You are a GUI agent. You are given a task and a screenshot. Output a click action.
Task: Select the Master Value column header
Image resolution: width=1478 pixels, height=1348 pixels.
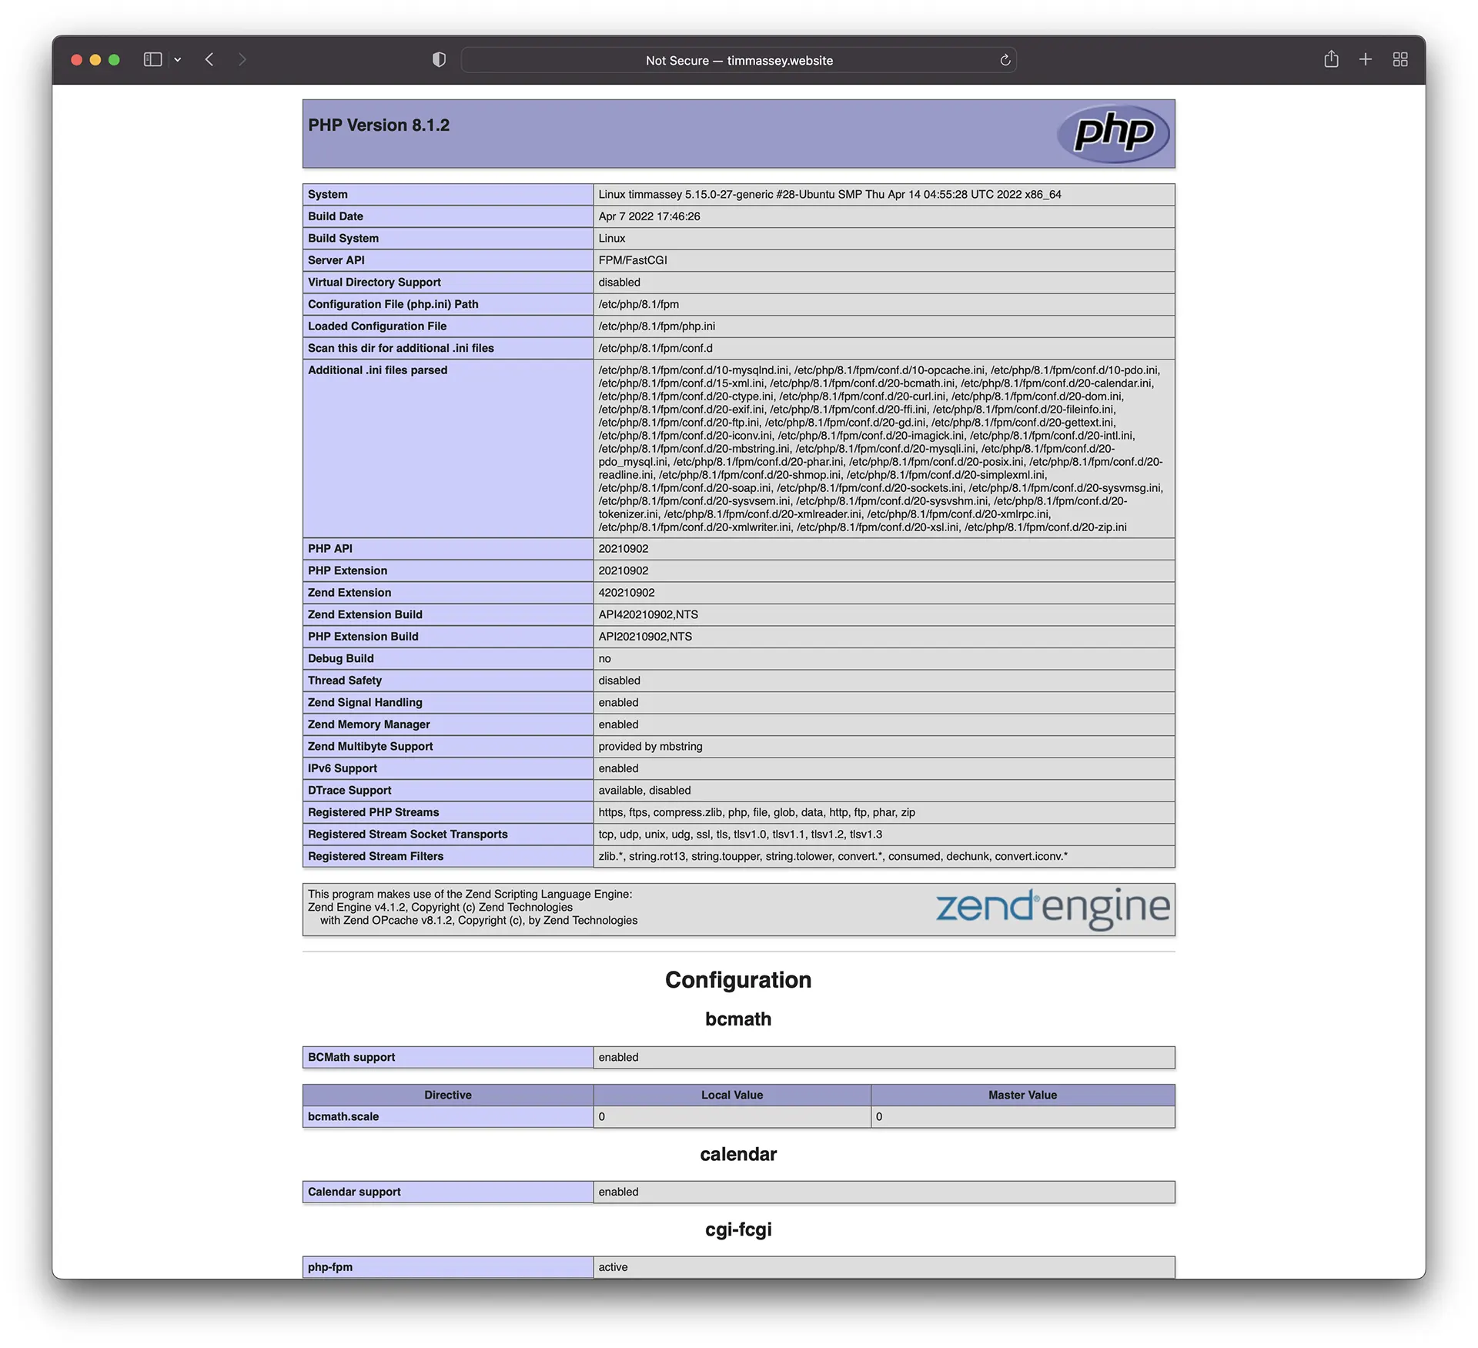pyautogui.click(x=1022, y=1095)
